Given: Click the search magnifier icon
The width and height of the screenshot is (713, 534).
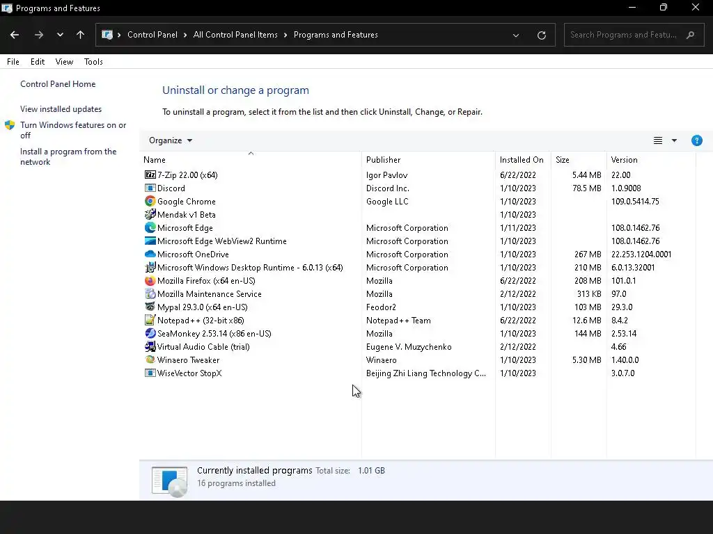Looking at the screenshot, I should pos(690,35).
